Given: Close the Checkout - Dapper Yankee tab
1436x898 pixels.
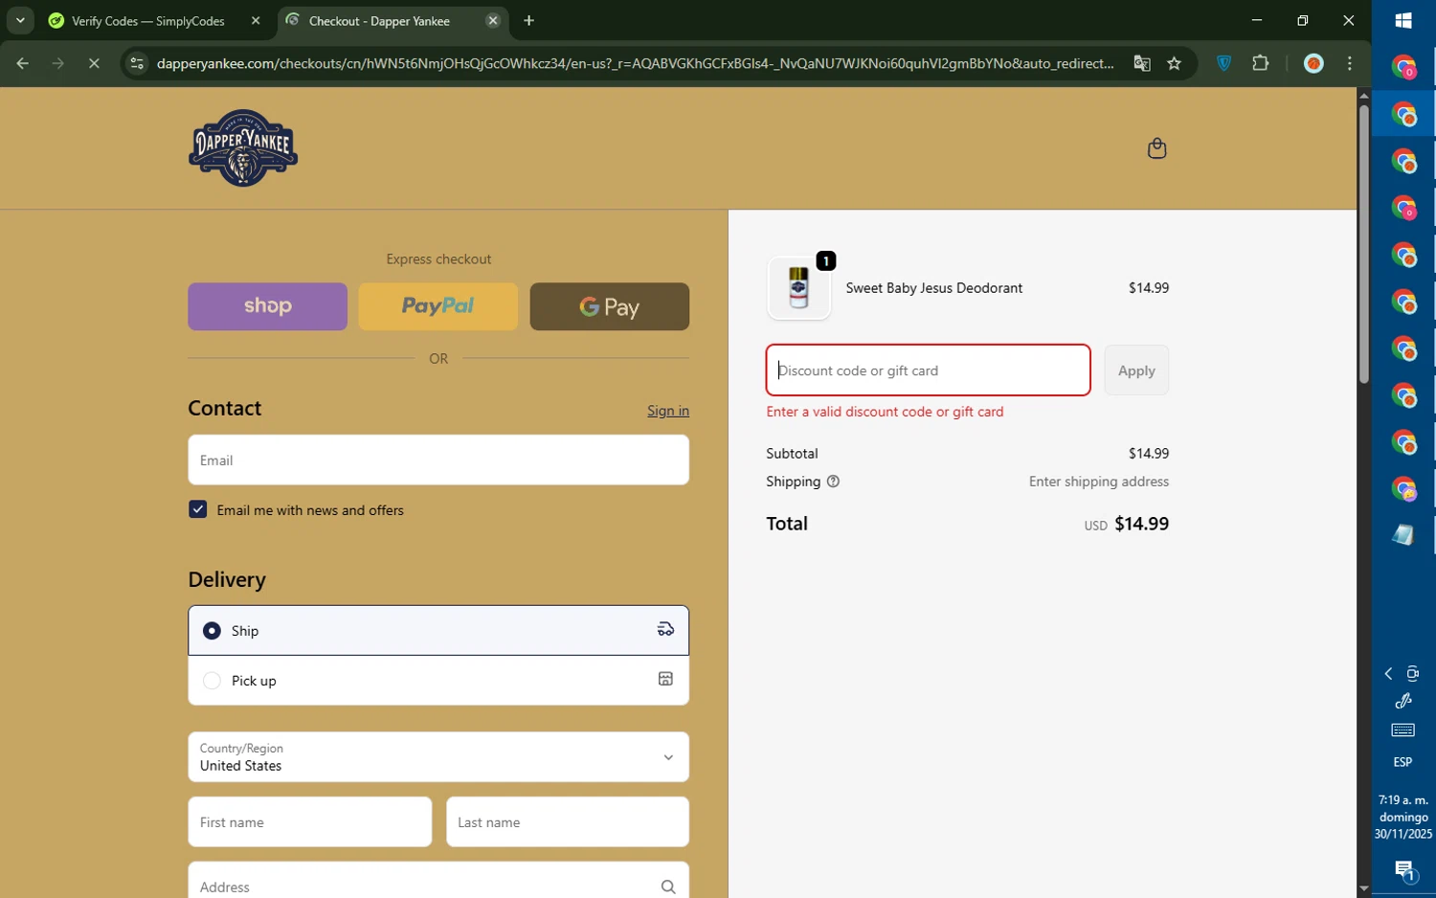Looking at the screenshot, I should coord(493,20).
